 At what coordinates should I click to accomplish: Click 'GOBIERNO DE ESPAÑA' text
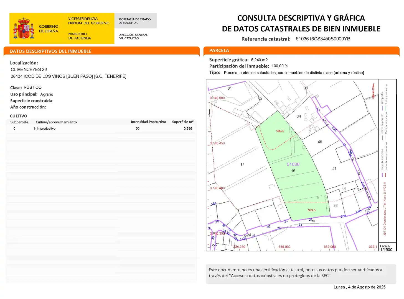tap(49, 29)
